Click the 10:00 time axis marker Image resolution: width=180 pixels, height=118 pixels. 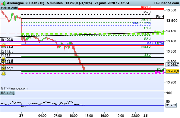click(x=73, y=116)
